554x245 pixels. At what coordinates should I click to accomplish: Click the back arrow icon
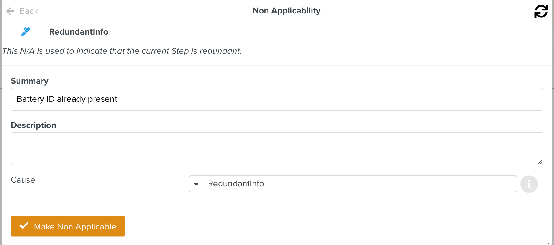click(10, 11)
